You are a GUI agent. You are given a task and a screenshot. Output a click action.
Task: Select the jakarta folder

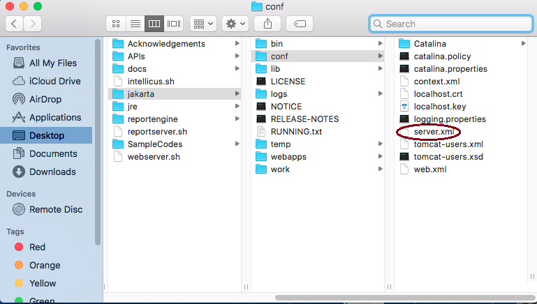(175, 94)
